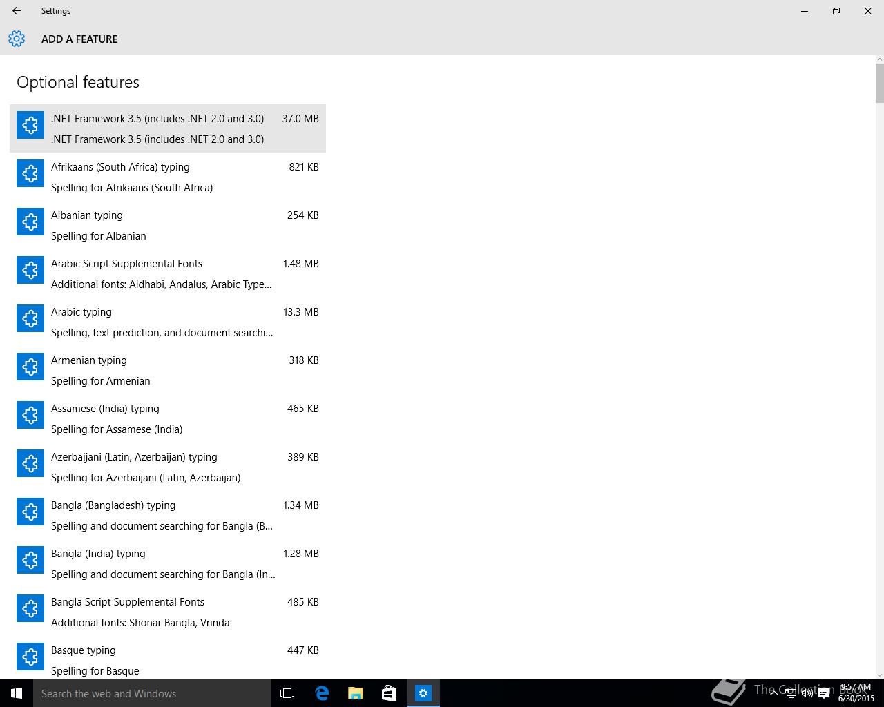Click the .NET Framework 3.5 feature icon
The height and width of the screenshot is (707, 884).
click(x=30, y=125)
